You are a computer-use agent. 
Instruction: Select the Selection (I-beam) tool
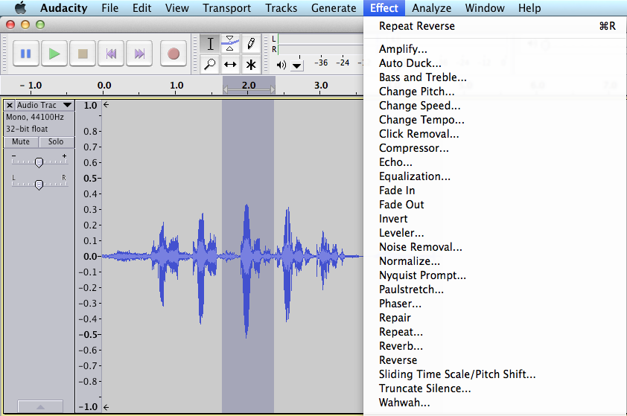[210, 44]
